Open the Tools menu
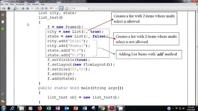 click(x=28, y=4)
